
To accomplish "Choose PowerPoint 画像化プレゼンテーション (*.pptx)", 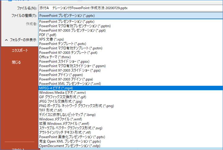I will pyautogui.click(x=131, y=137).
